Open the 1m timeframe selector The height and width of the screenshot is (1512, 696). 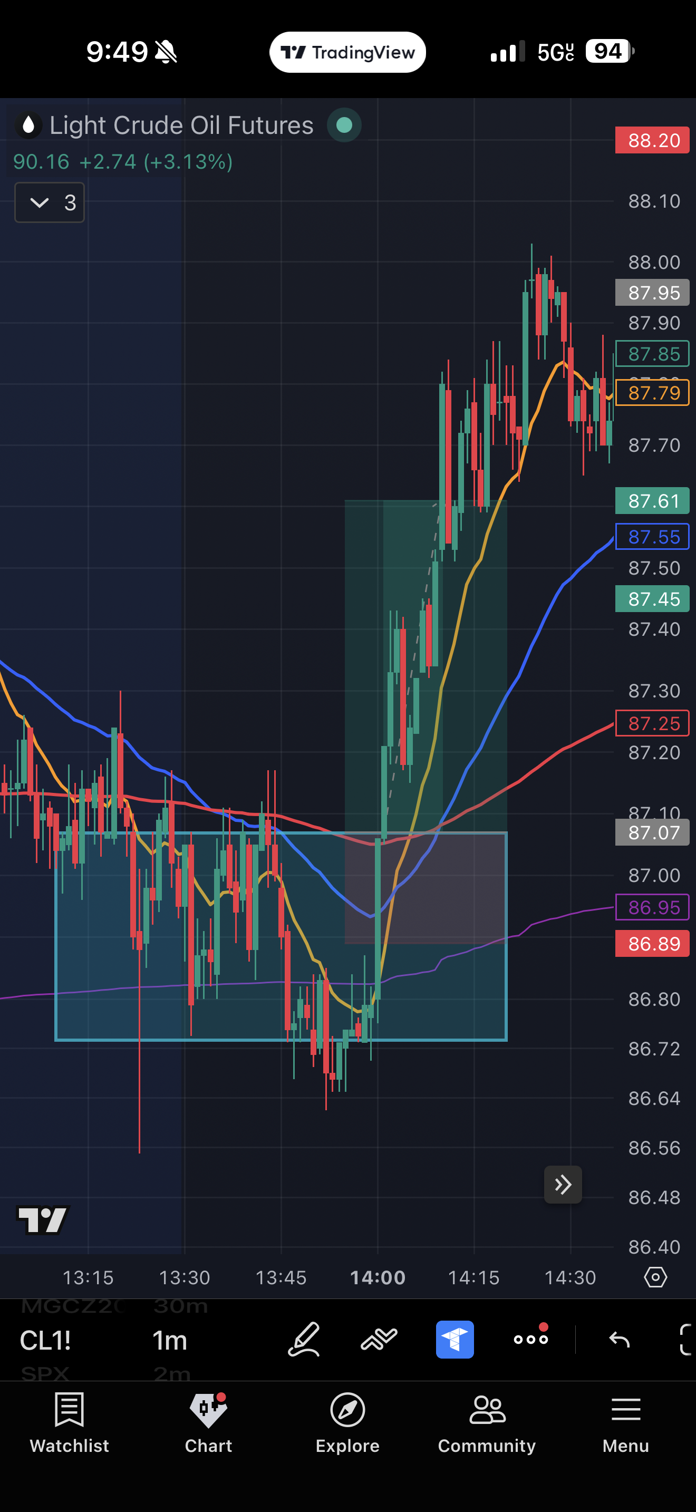pos(170,1341)
